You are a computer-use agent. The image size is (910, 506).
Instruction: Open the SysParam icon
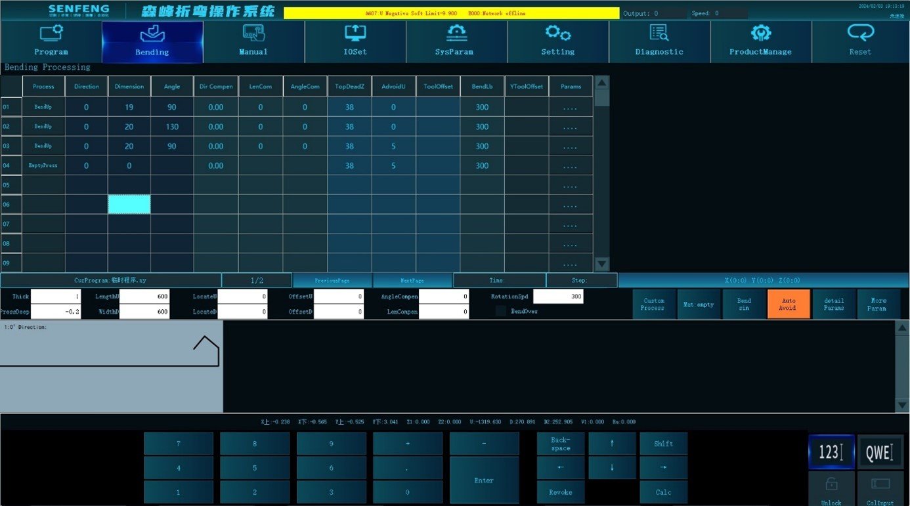pyautogui.click(x=456, y=32)
